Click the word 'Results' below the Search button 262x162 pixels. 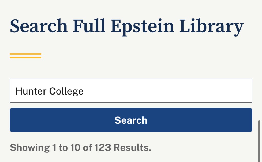132,147
